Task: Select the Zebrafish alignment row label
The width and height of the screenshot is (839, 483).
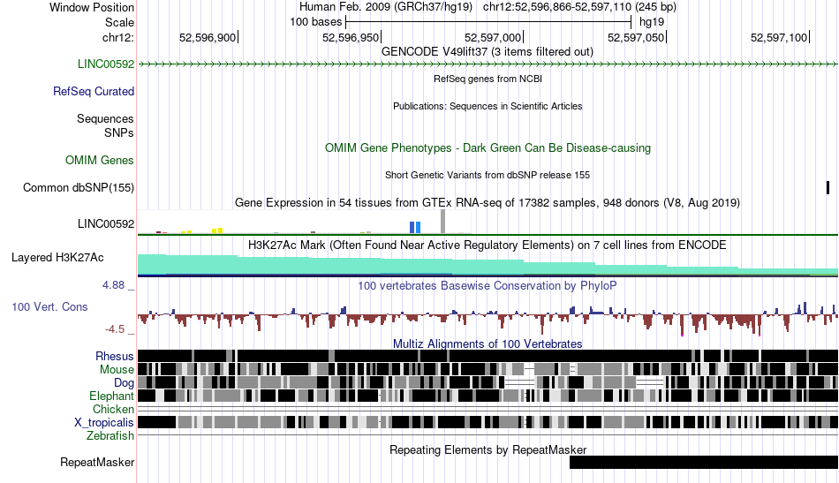Action: tap(110, 436)
